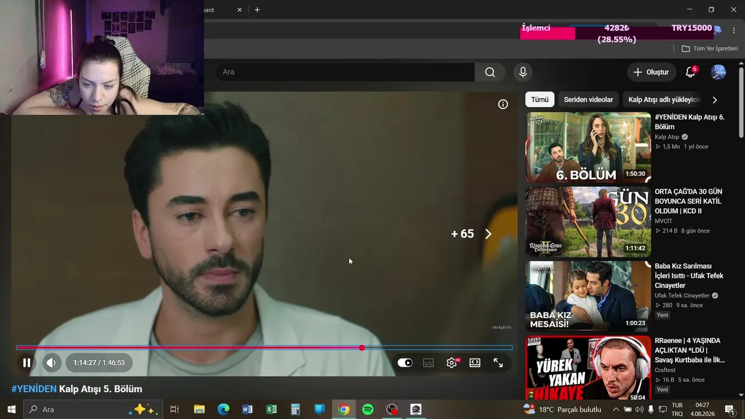Screen dimensions: 745x419
Task: Select the Tümü filter chip
Action: pyautogui.click(x=540, y=100)
